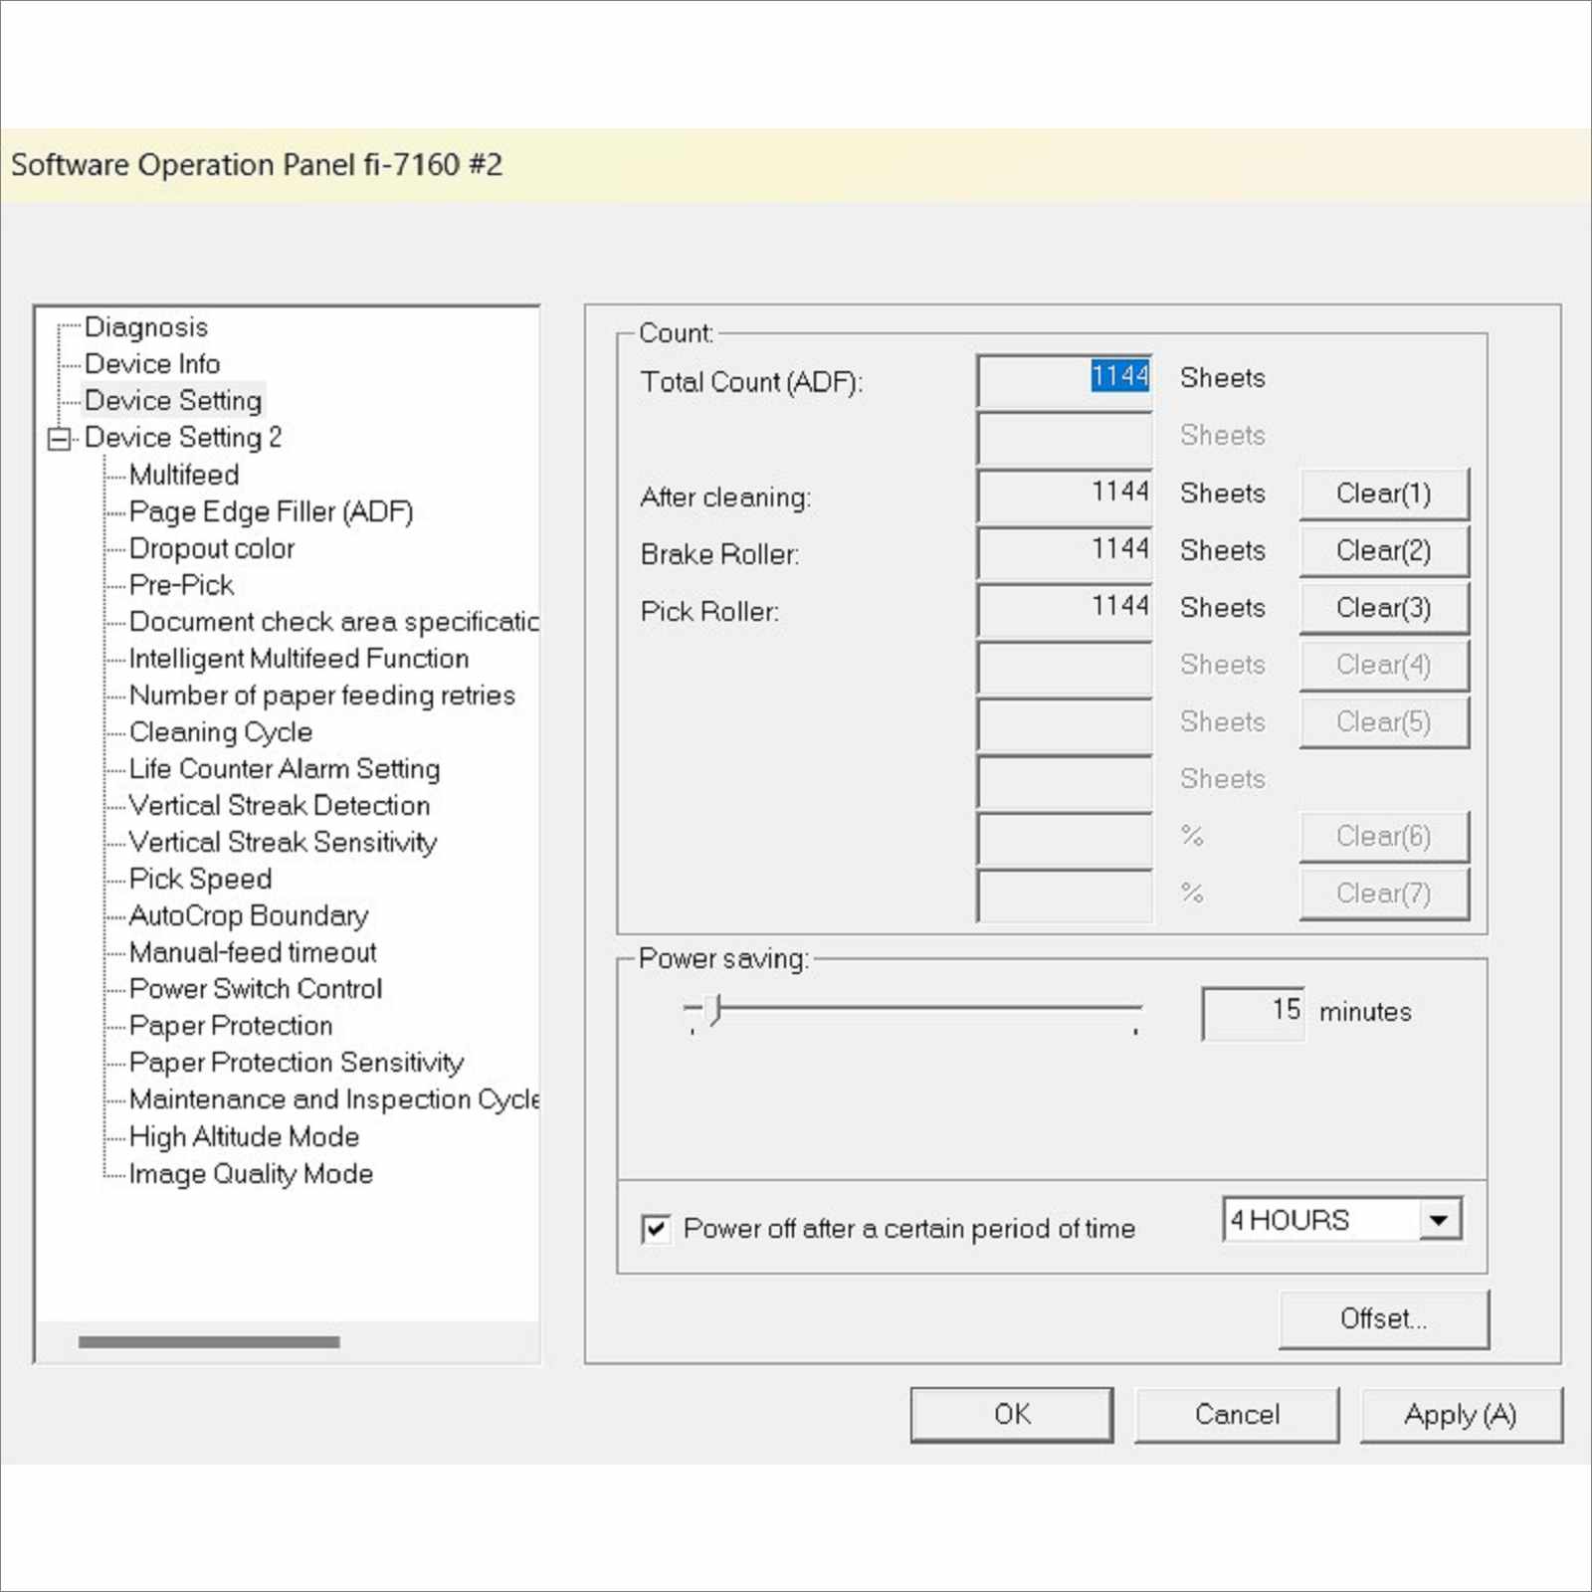Confirm with the OK button
This screenshot has width=1592, height=1592.
[x=1012, y=1415]
